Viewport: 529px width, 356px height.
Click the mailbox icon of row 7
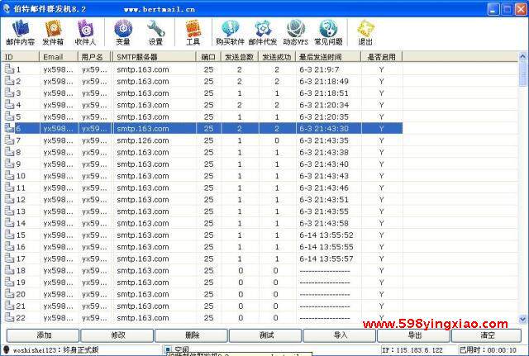pos(9,140)
